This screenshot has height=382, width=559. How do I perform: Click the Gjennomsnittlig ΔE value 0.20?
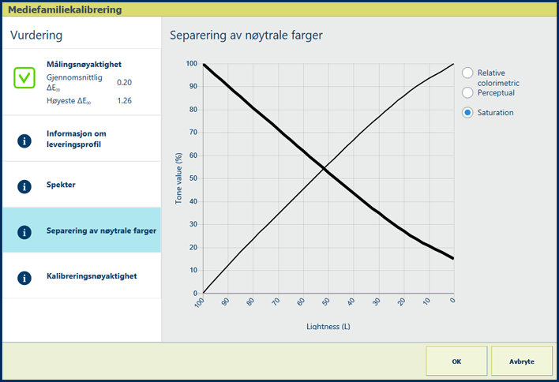(x=125, y=82)
